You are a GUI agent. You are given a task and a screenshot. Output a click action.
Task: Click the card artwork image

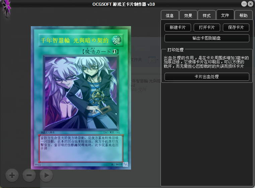(81, 92)
